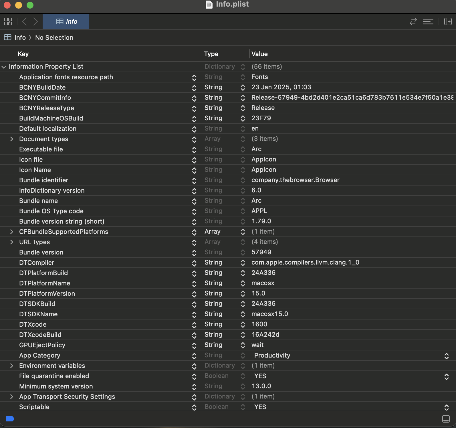Click Bundle version value 57949
This screenshot has width=456, height=428.
[x=261, y=252]
